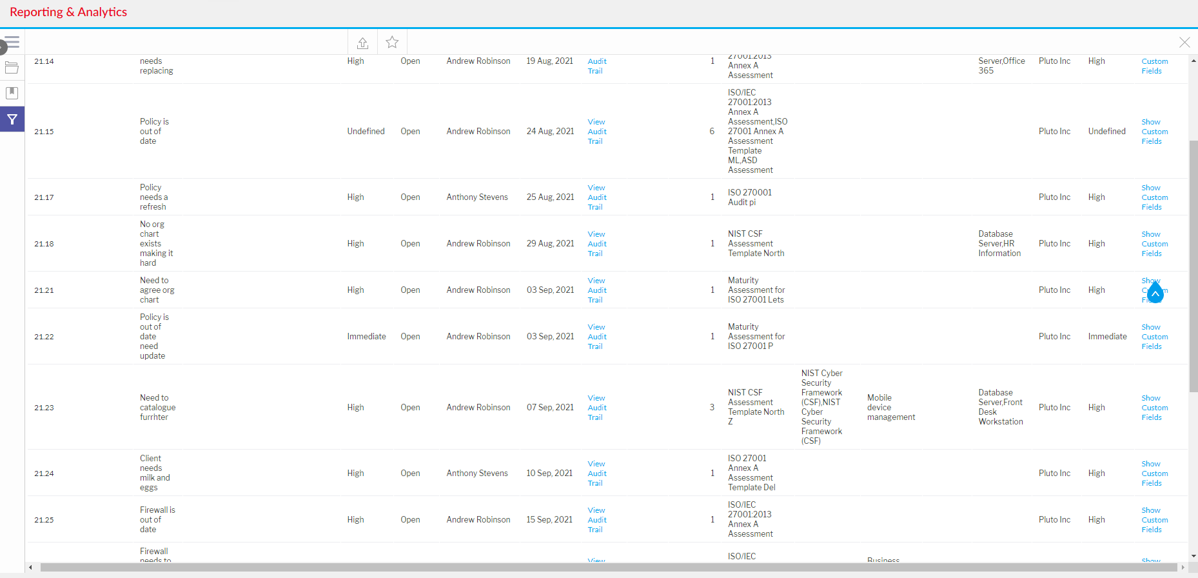Open the bookmarks panel icon
The width and height of the screenshot is (1198, 578).
click(x=12, y=93)
